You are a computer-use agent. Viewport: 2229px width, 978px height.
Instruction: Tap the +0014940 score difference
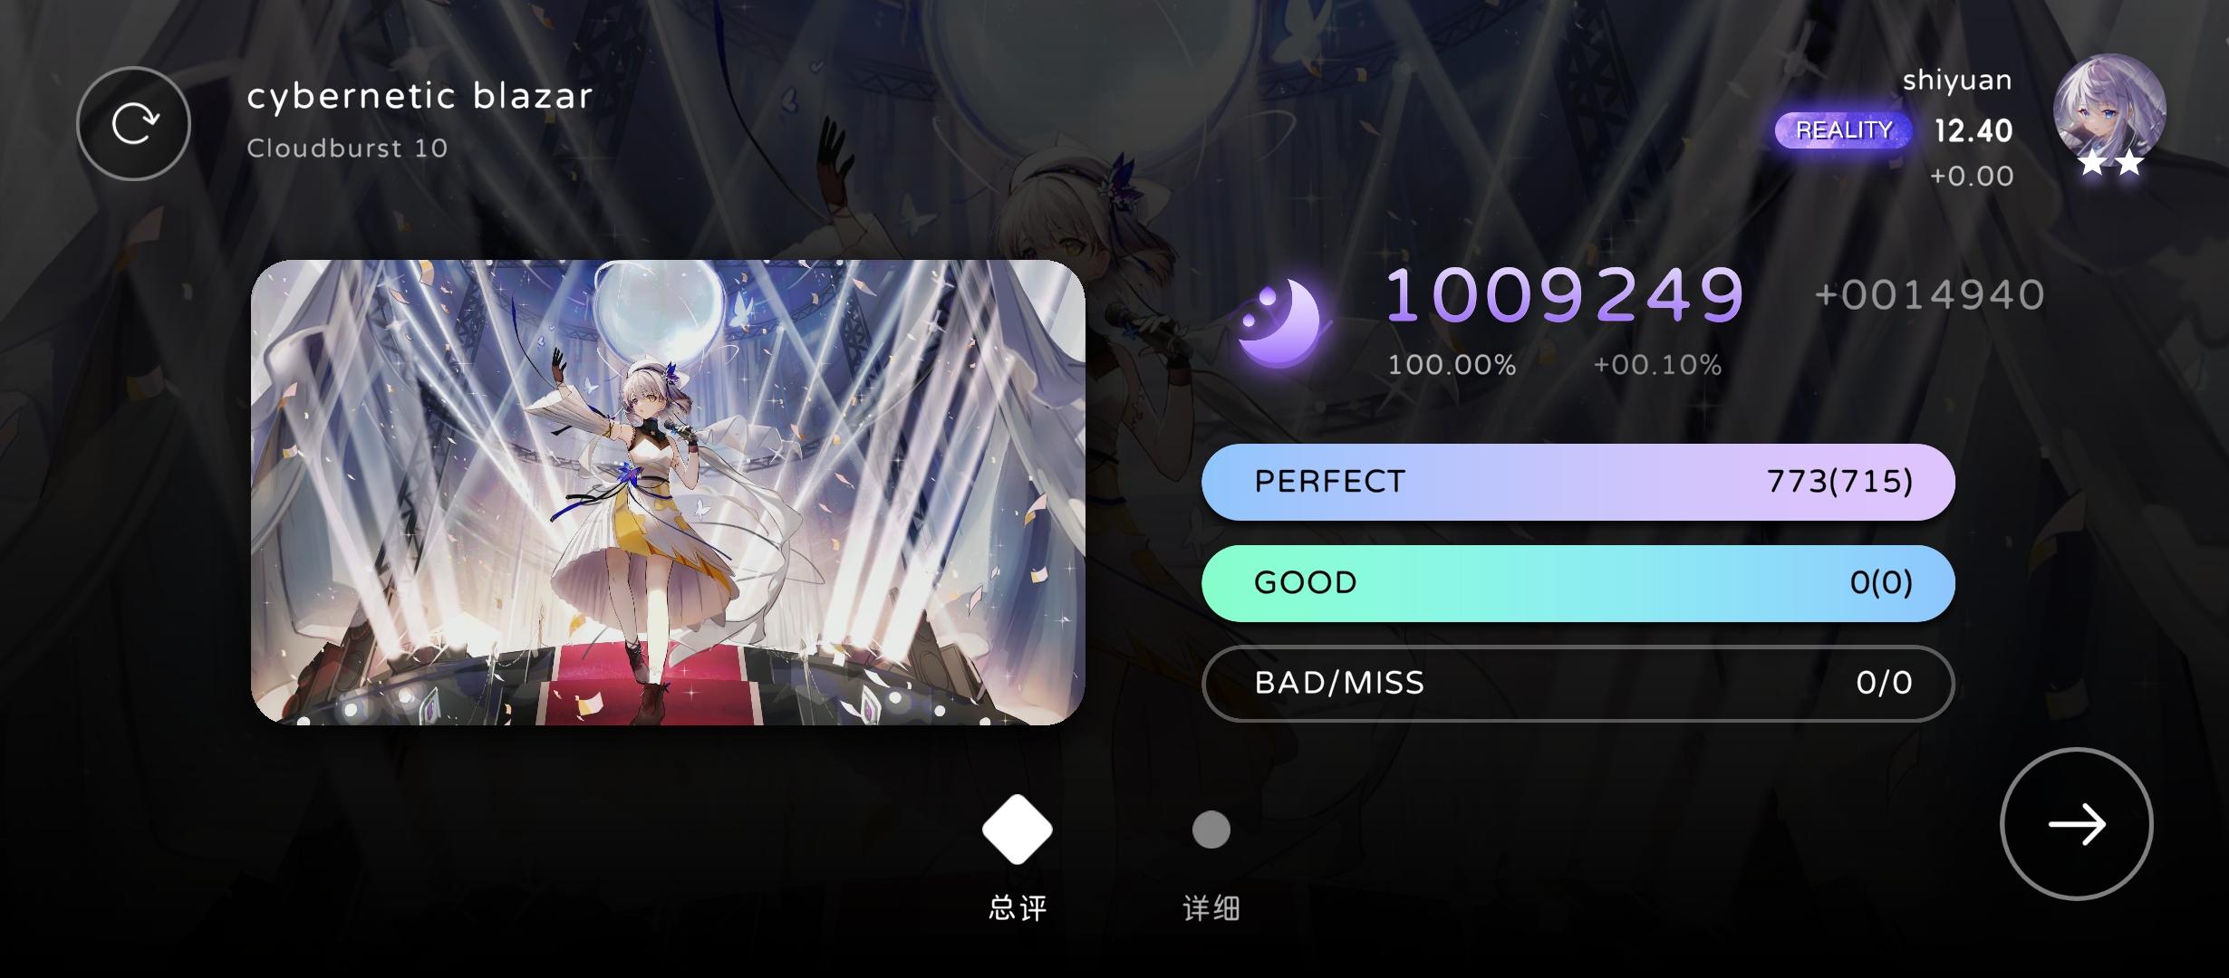click(x=1930, y=295)
